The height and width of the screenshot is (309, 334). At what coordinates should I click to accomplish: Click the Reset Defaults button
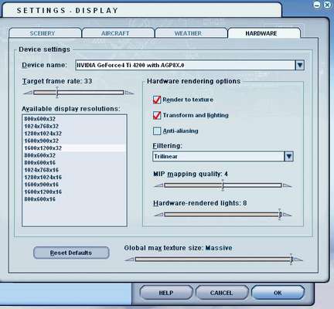pyautogui.click(x=71, y=253)
